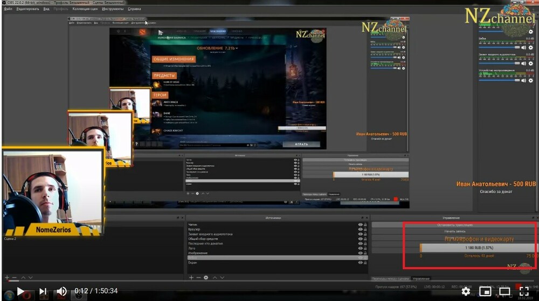Lock the Браузер source
This screenshot has height=301, width=539.
[365, 230]
